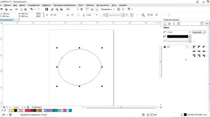This screenshot has height=118, width=210.
Task: Open outline width 1 пкс dropdown in docker
Action: click(x=190, y=32)
